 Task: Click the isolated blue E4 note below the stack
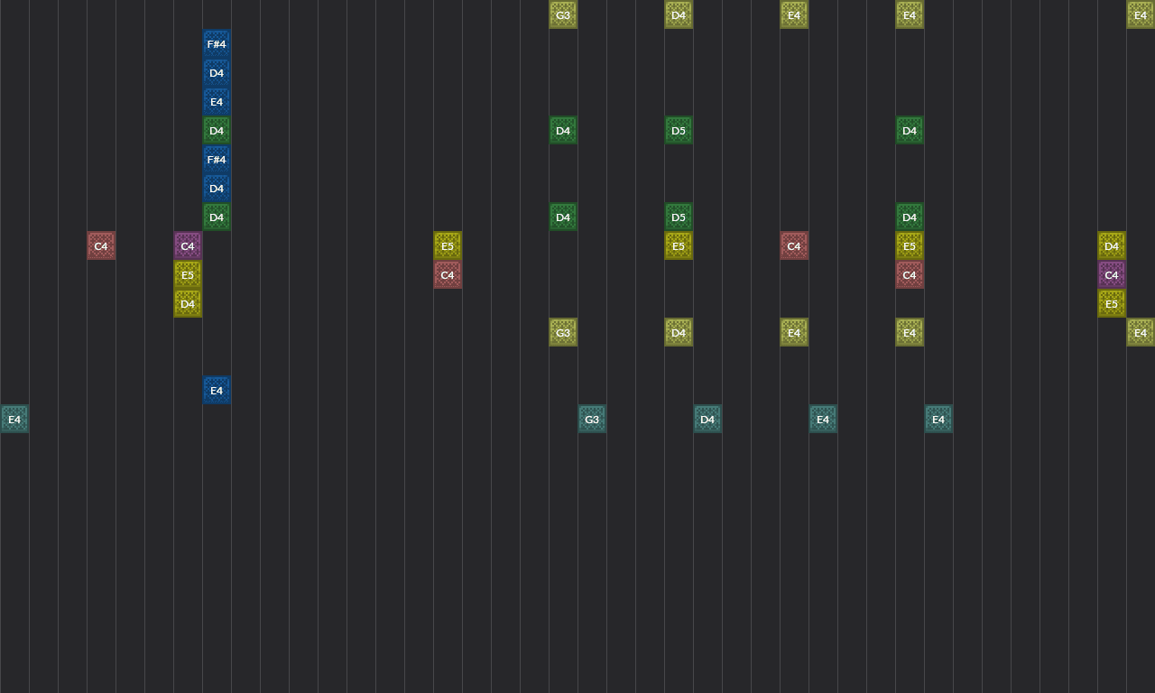(217, 390)
